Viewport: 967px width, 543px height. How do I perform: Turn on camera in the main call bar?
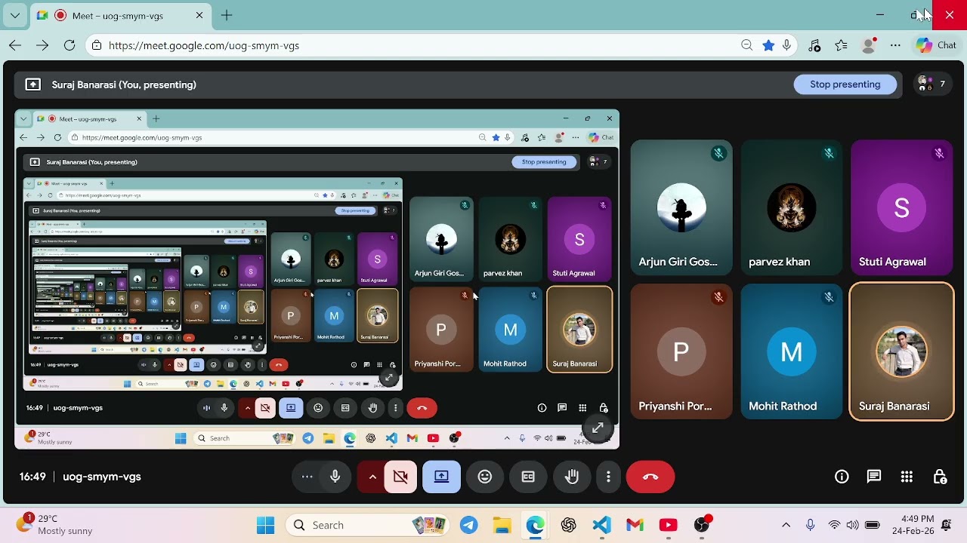pos(400,477)
